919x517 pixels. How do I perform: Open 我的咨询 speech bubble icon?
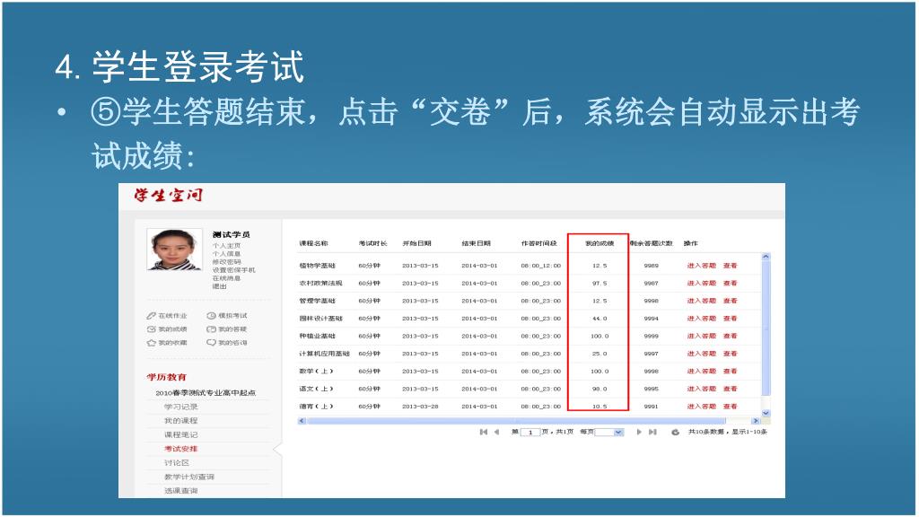(x=212, y=343)
